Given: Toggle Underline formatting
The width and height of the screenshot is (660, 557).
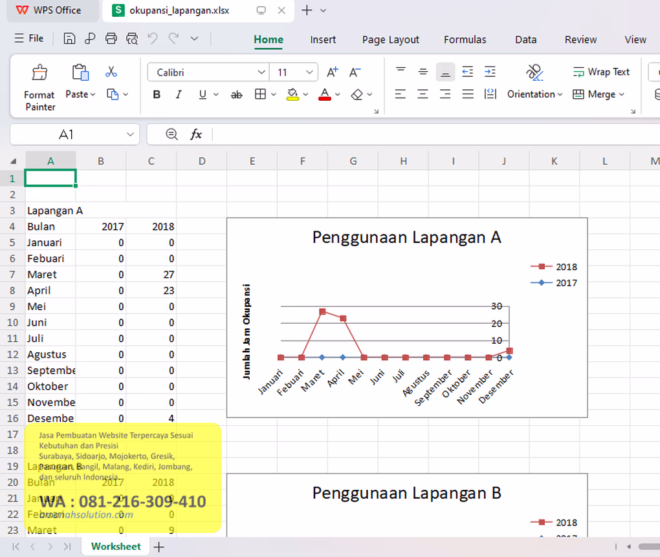Looking at the screenshot, I should tap(203, 94).
